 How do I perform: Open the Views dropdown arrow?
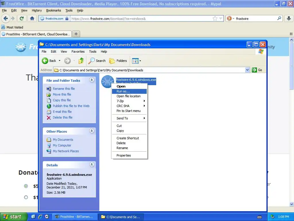(140, 61)
